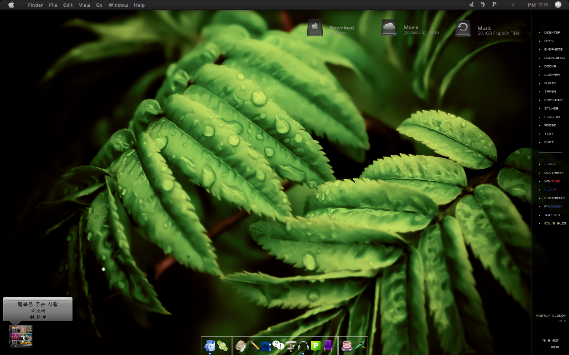Open TWITTER link in sidebar
569x355 pixels.
point(552,215)
